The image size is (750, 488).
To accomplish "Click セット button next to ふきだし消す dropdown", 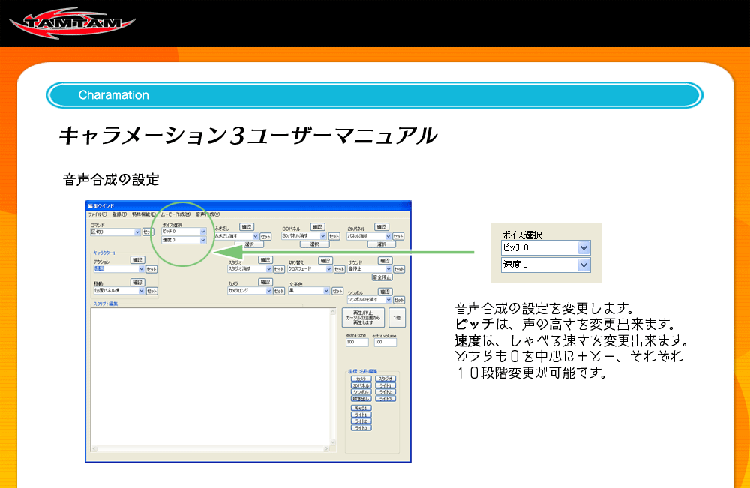I will point(265,236).
